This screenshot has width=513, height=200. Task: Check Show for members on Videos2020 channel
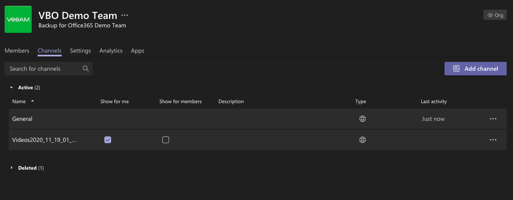click(x=166, y=140)
